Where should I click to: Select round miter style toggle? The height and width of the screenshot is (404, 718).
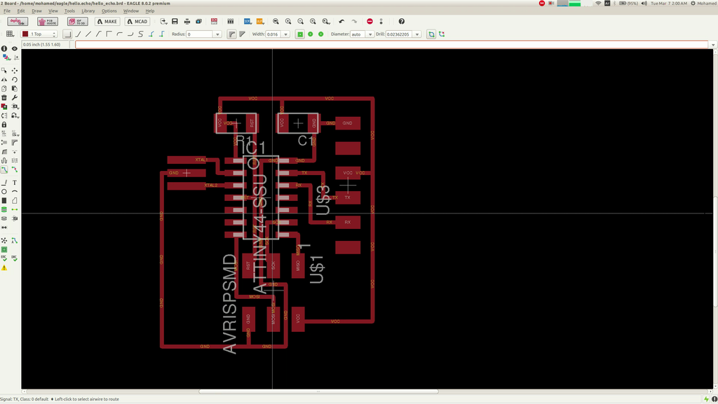(231, 34)
